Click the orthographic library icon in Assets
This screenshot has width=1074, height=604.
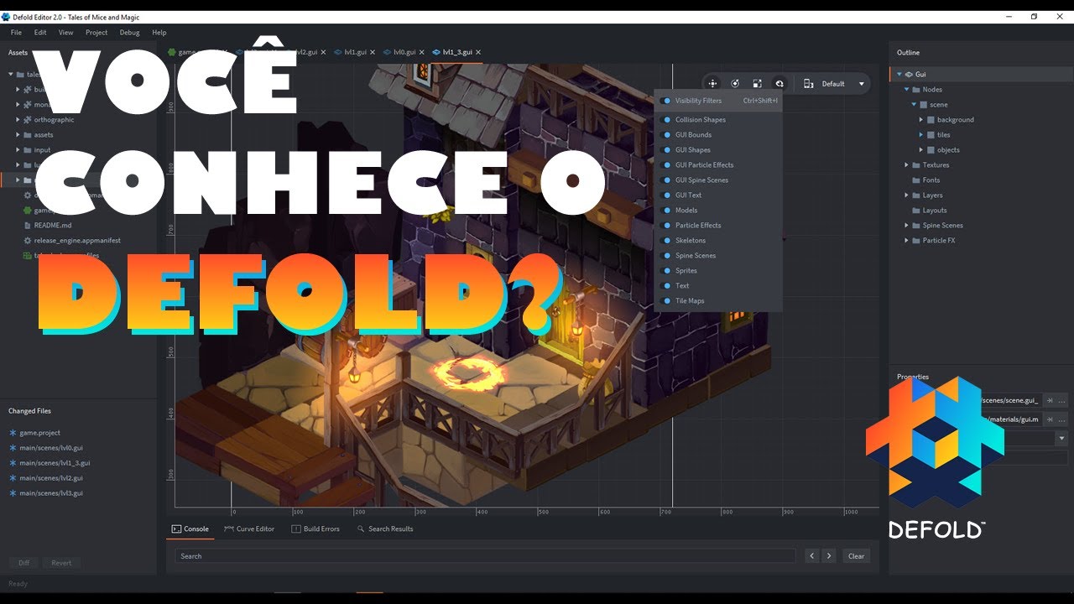tap(28, 120)
